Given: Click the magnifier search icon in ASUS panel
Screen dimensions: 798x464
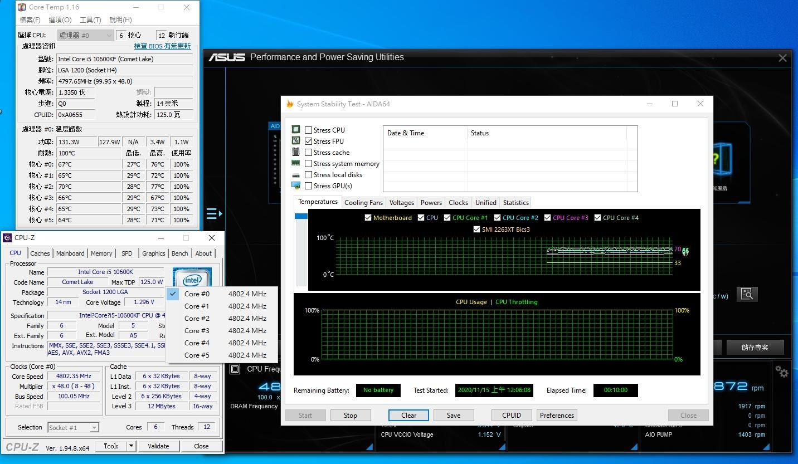Looking at the screenshot, I should point(747,294).
